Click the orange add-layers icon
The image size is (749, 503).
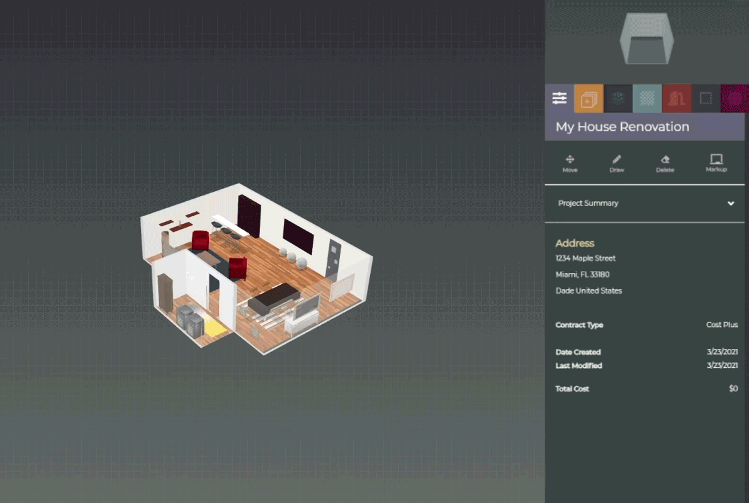(x=588, y=99)
